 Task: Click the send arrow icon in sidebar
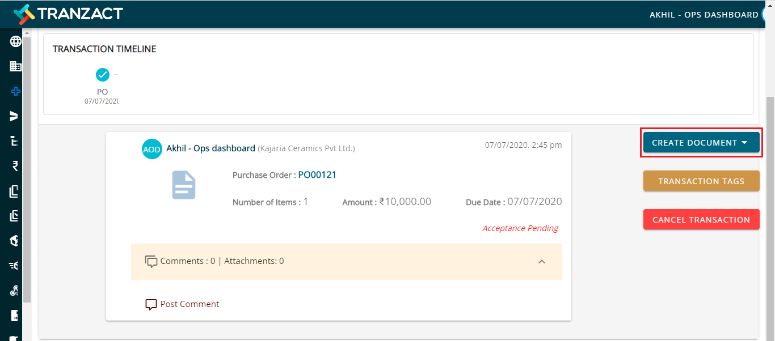(x=15, y=116)
